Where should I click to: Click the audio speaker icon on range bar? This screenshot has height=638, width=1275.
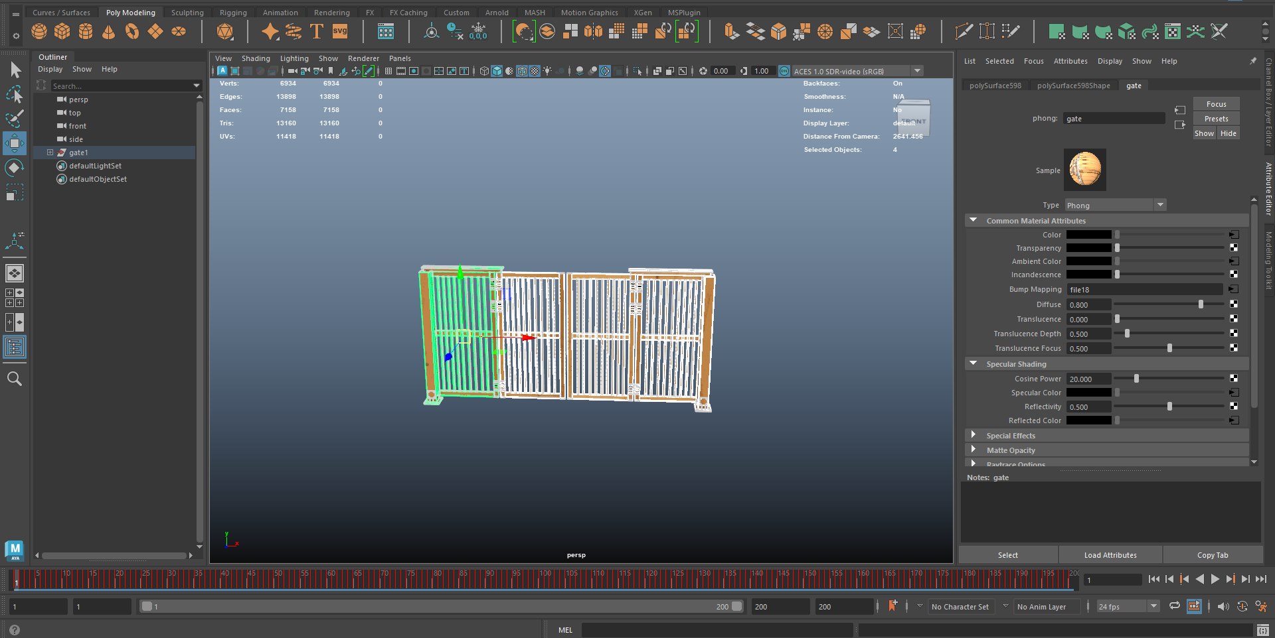1223,606
